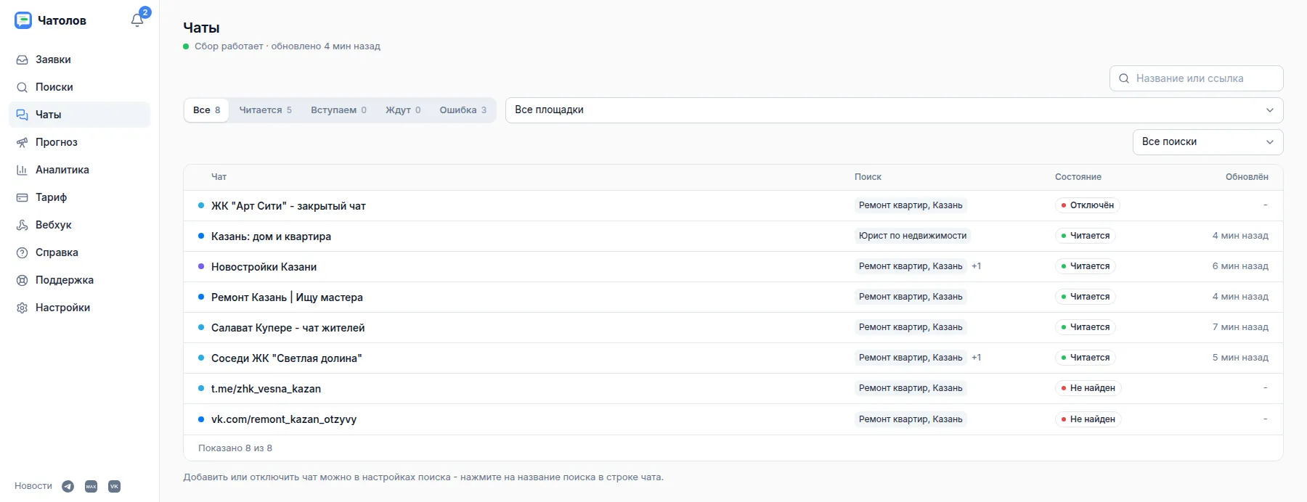
Task: Open Тариф via the card icon
Action: coord(23,197)
